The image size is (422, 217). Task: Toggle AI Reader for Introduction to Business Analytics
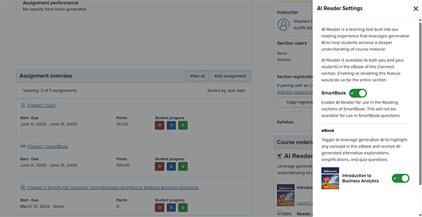[x=400, y=178]
